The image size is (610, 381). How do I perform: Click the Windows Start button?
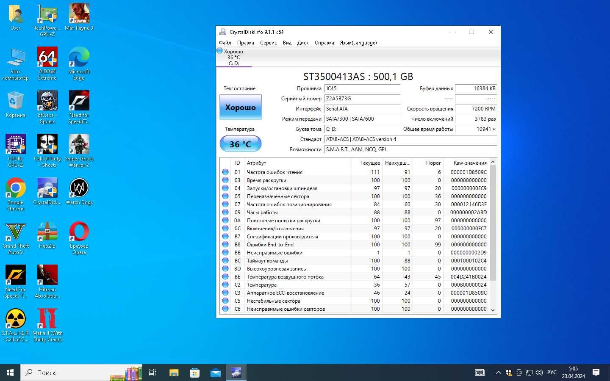point(10,373)
